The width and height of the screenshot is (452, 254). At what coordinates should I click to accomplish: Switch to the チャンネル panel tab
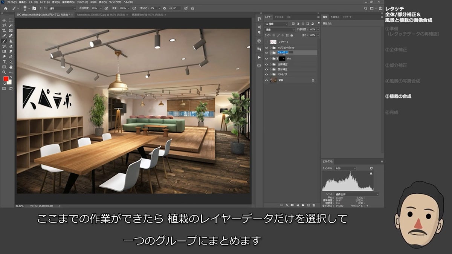(x=279, y=17)
